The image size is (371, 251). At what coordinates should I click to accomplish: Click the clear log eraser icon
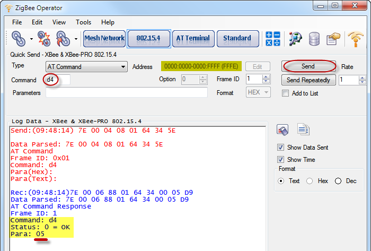282,130
